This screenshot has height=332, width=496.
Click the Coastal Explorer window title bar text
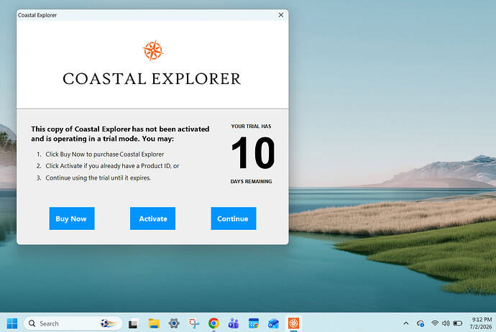[37, 15]
